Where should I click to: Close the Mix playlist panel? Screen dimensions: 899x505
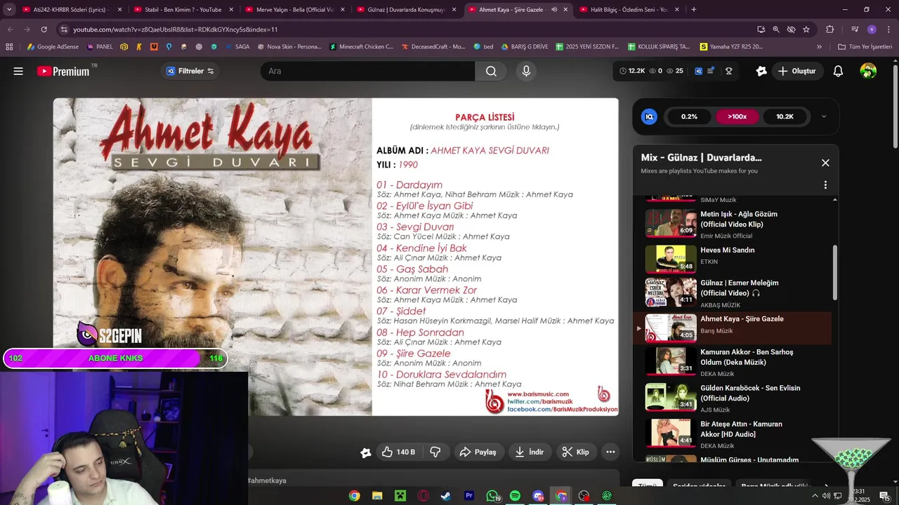click(825, 163)
